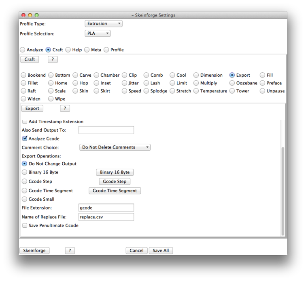Select the Raft plugin radio button
Screen dimensions: 306x281
[x=23, y=91]
